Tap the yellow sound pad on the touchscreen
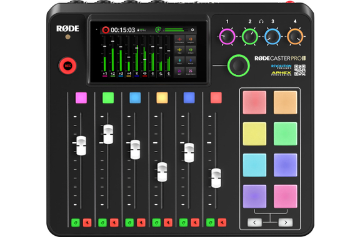 pyautogui.click(x=179, y=50)
